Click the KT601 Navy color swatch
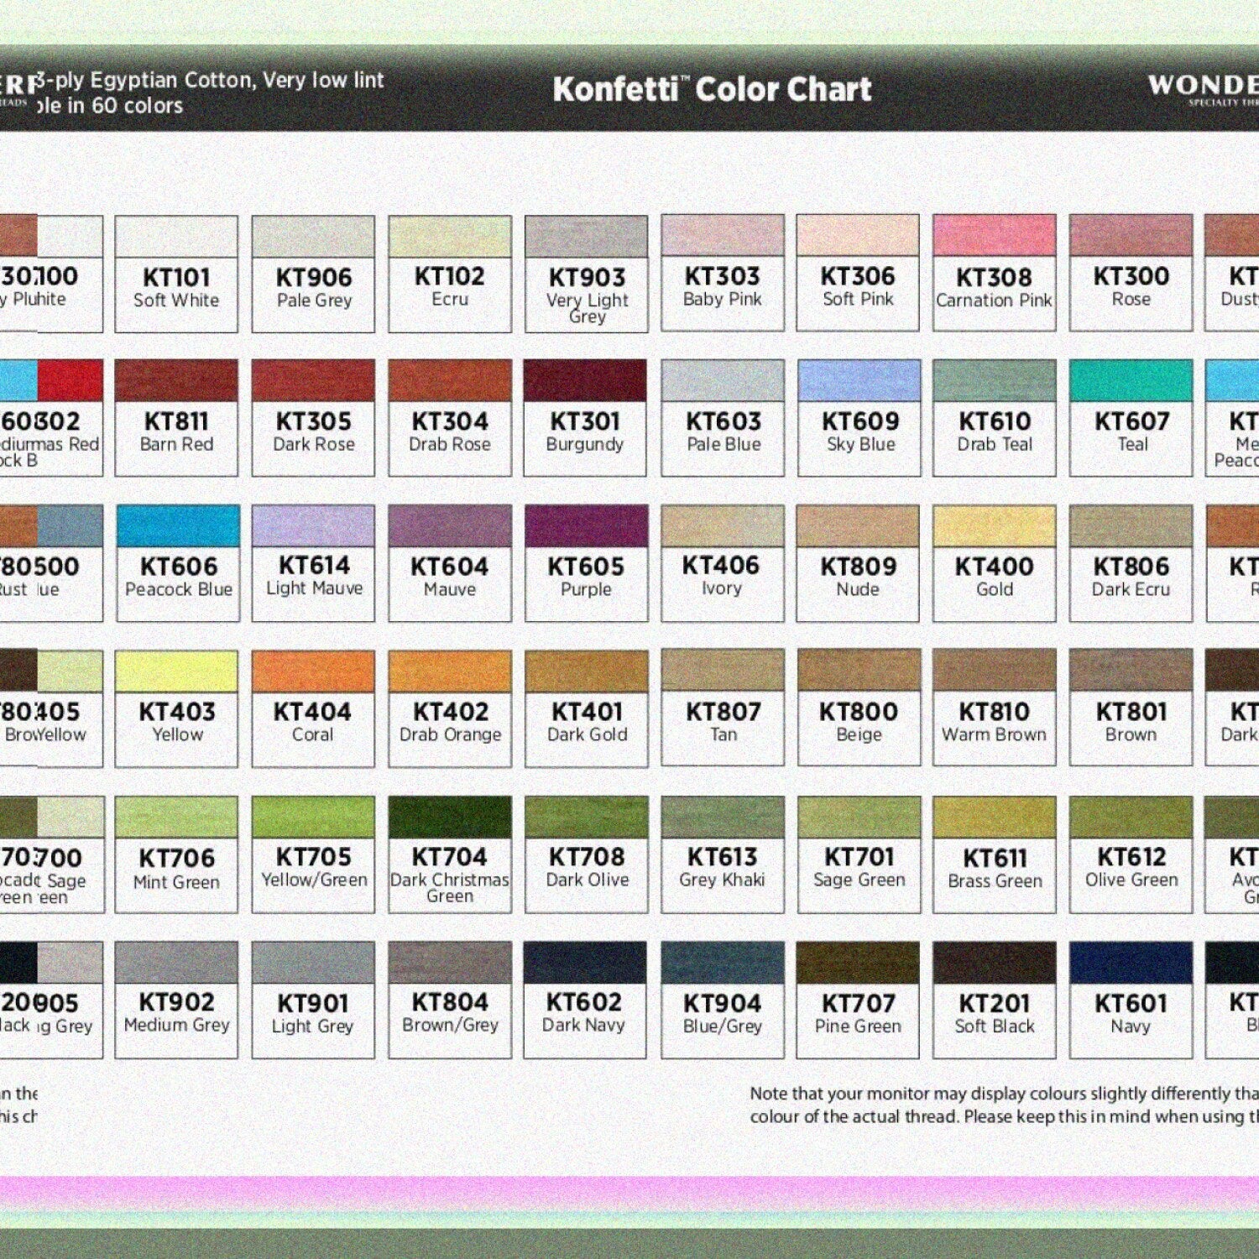 pyautogui.click(x=1131, y=962)
